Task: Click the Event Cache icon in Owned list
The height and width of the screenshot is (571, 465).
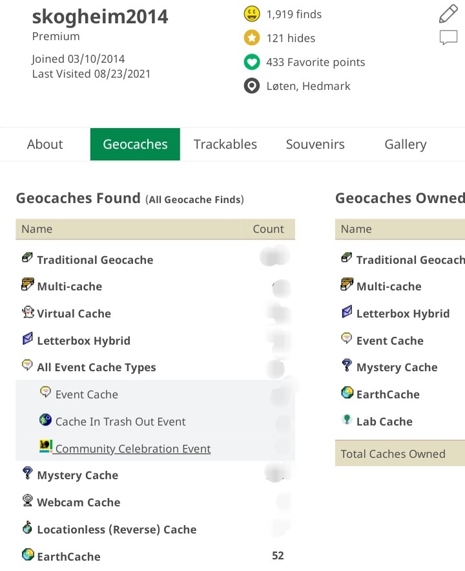Action: click(346, 338)
